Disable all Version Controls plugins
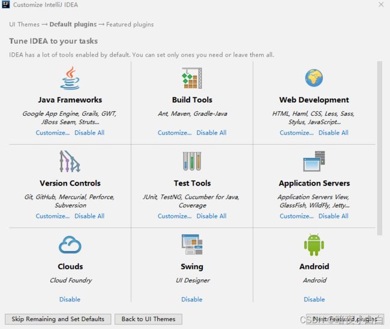This screenshot has height=329, width=390. click(89, 216)
